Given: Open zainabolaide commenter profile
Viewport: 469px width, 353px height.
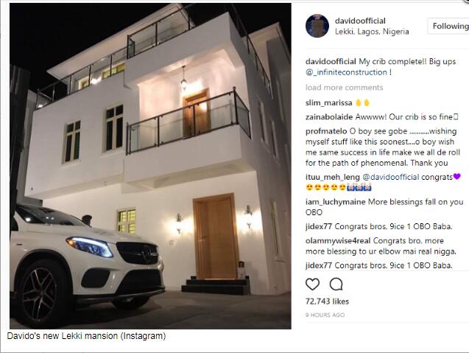Looking at the screenshot, I should pyautogui.click(x=329, y=117).
